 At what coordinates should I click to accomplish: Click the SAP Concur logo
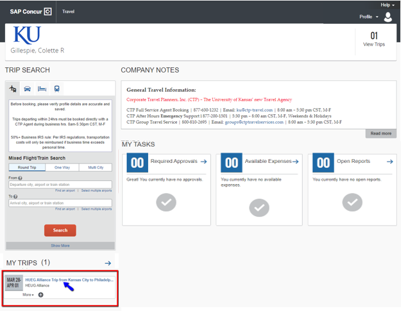click(31, 12)
